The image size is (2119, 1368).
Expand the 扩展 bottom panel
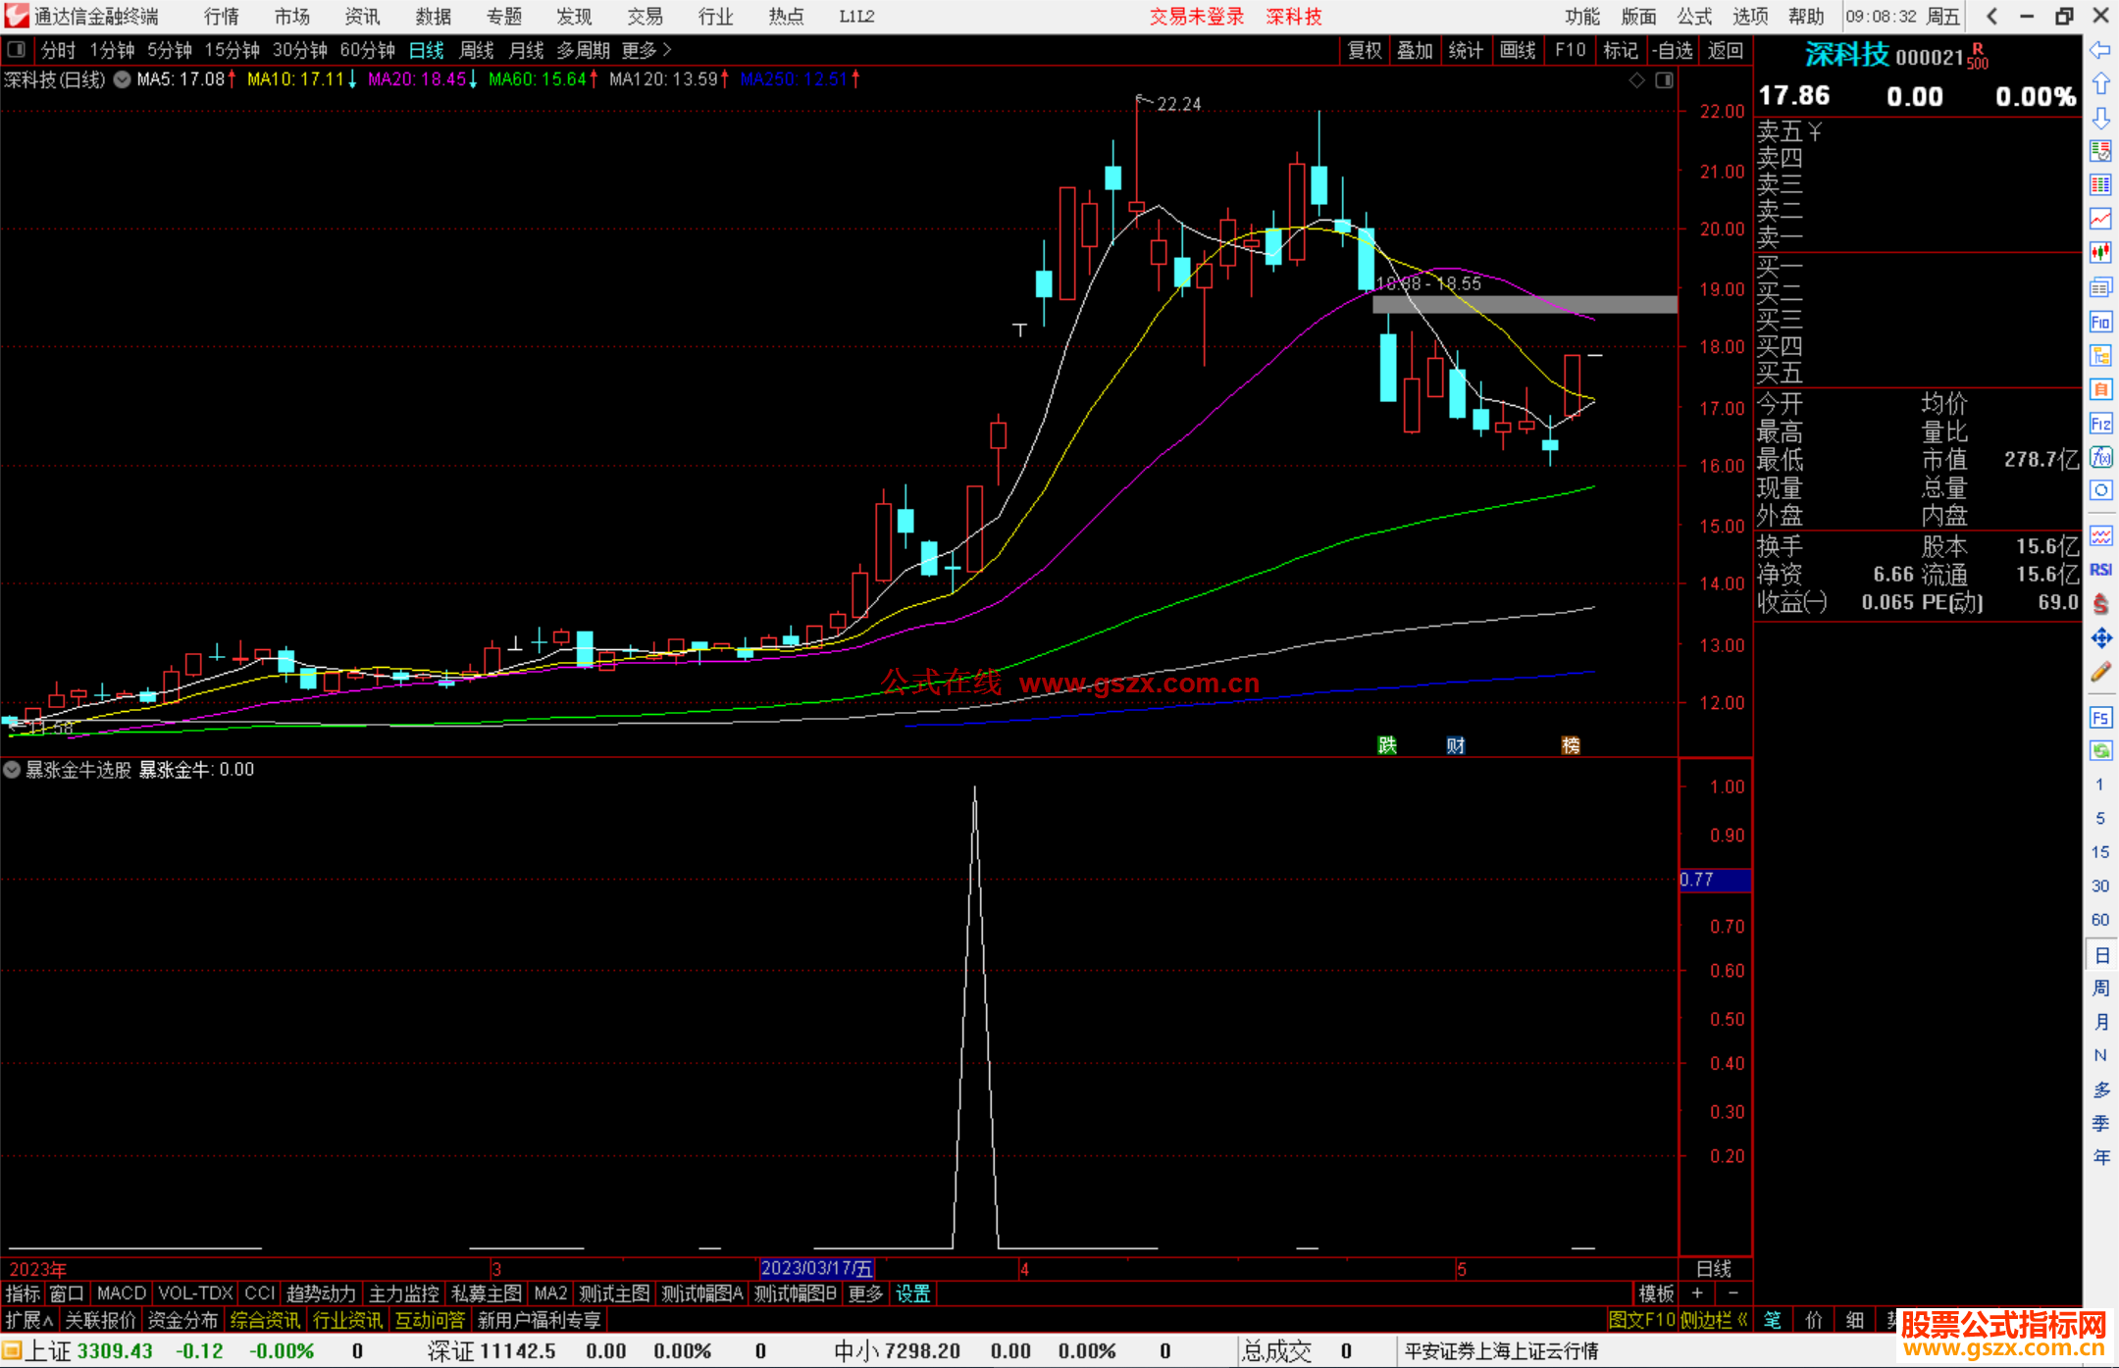pos(29,1320)
